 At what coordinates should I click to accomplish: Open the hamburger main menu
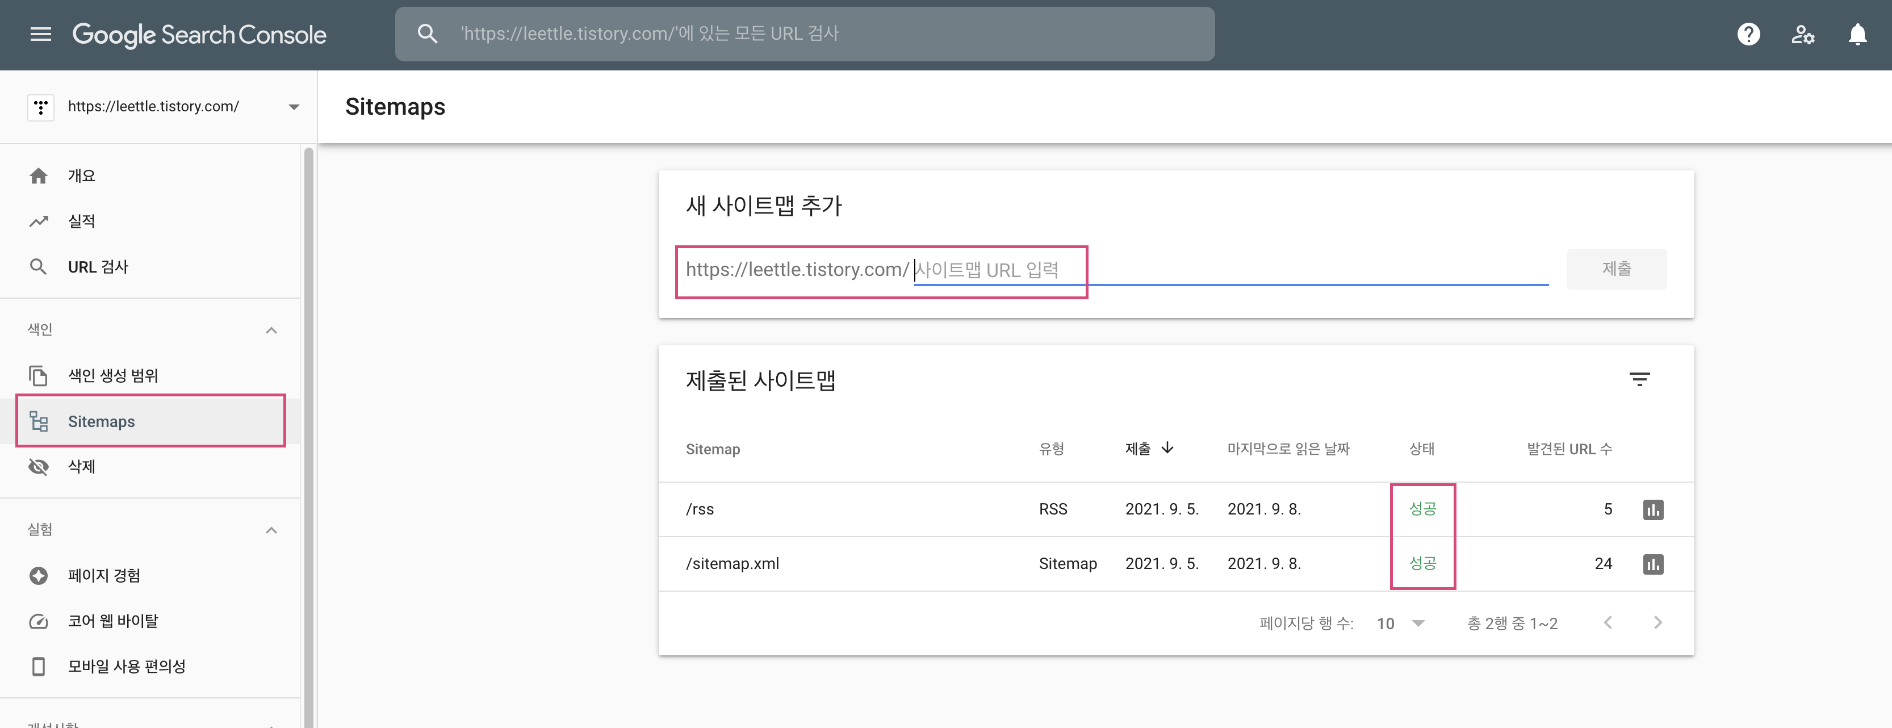[x=40, y=34]
